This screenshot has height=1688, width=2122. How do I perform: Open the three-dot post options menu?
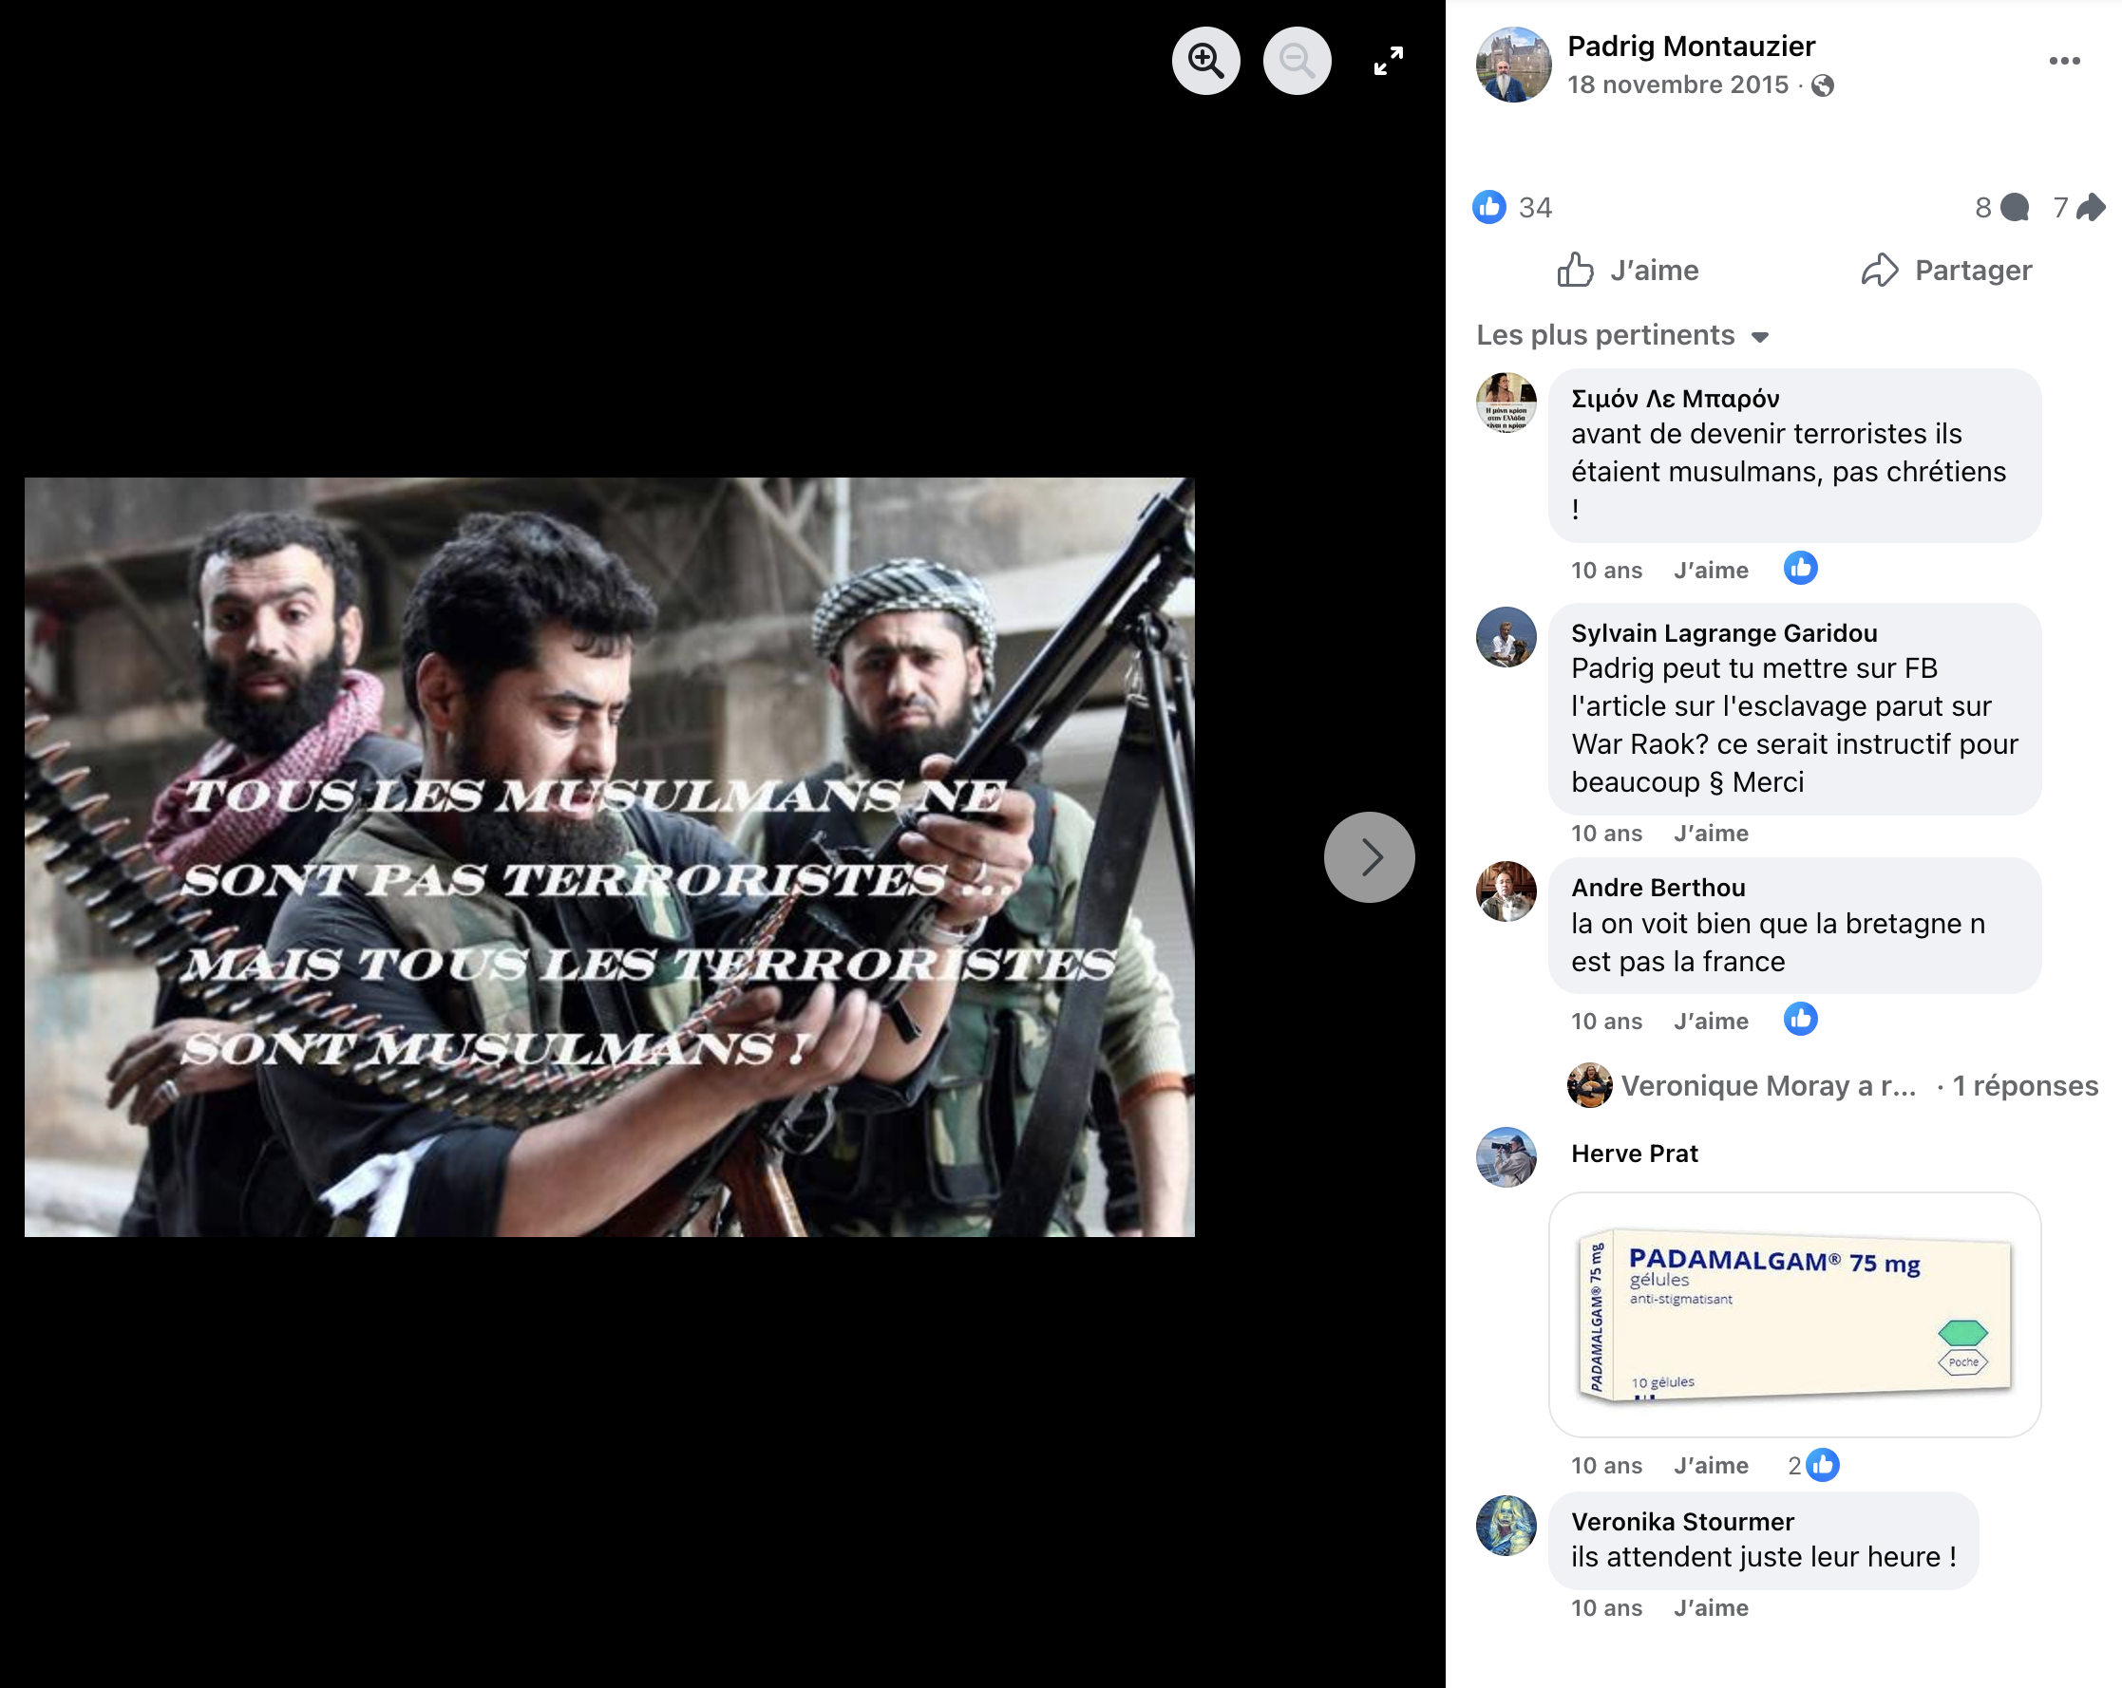click(2064, 61)
